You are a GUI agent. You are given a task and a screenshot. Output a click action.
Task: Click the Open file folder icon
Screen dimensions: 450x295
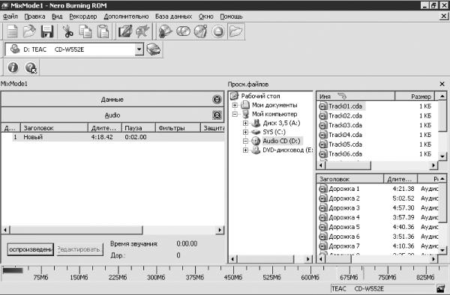[x=29, y=31]
